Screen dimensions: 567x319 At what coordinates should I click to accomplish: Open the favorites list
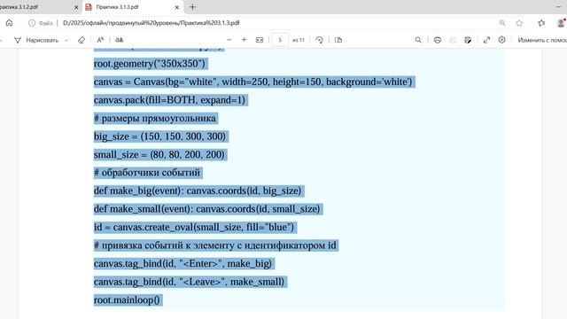(x=541, y=23)
